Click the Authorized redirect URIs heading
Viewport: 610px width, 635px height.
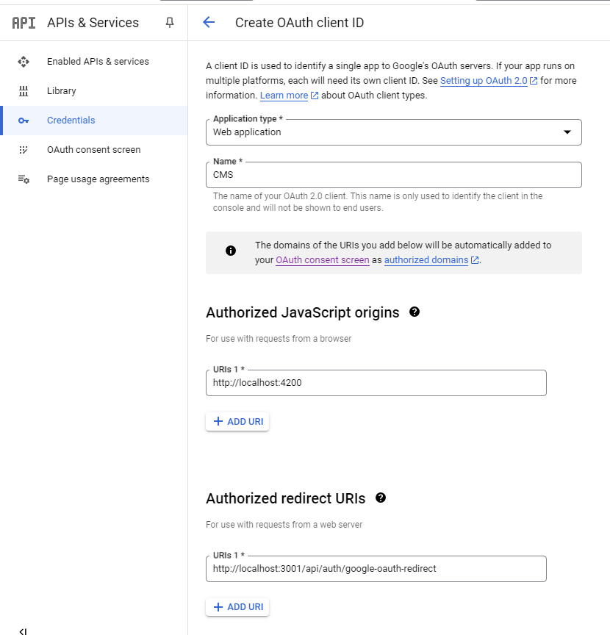pyautogui.click(x=286, y=498)
